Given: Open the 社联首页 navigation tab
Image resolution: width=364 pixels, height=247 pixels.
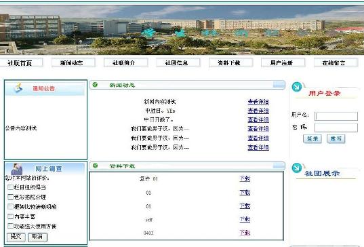Looking at the screenshot, I should (x=20, y=62).
